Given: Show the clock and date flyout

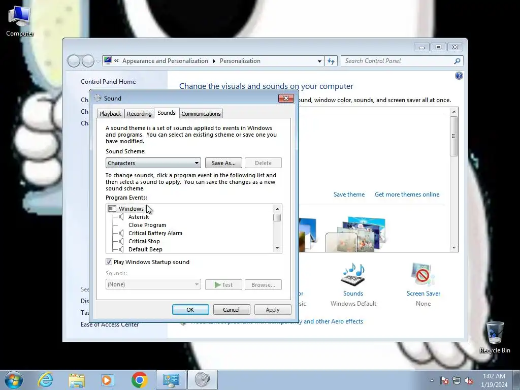Looking at the screenshot, I should 494,380.
